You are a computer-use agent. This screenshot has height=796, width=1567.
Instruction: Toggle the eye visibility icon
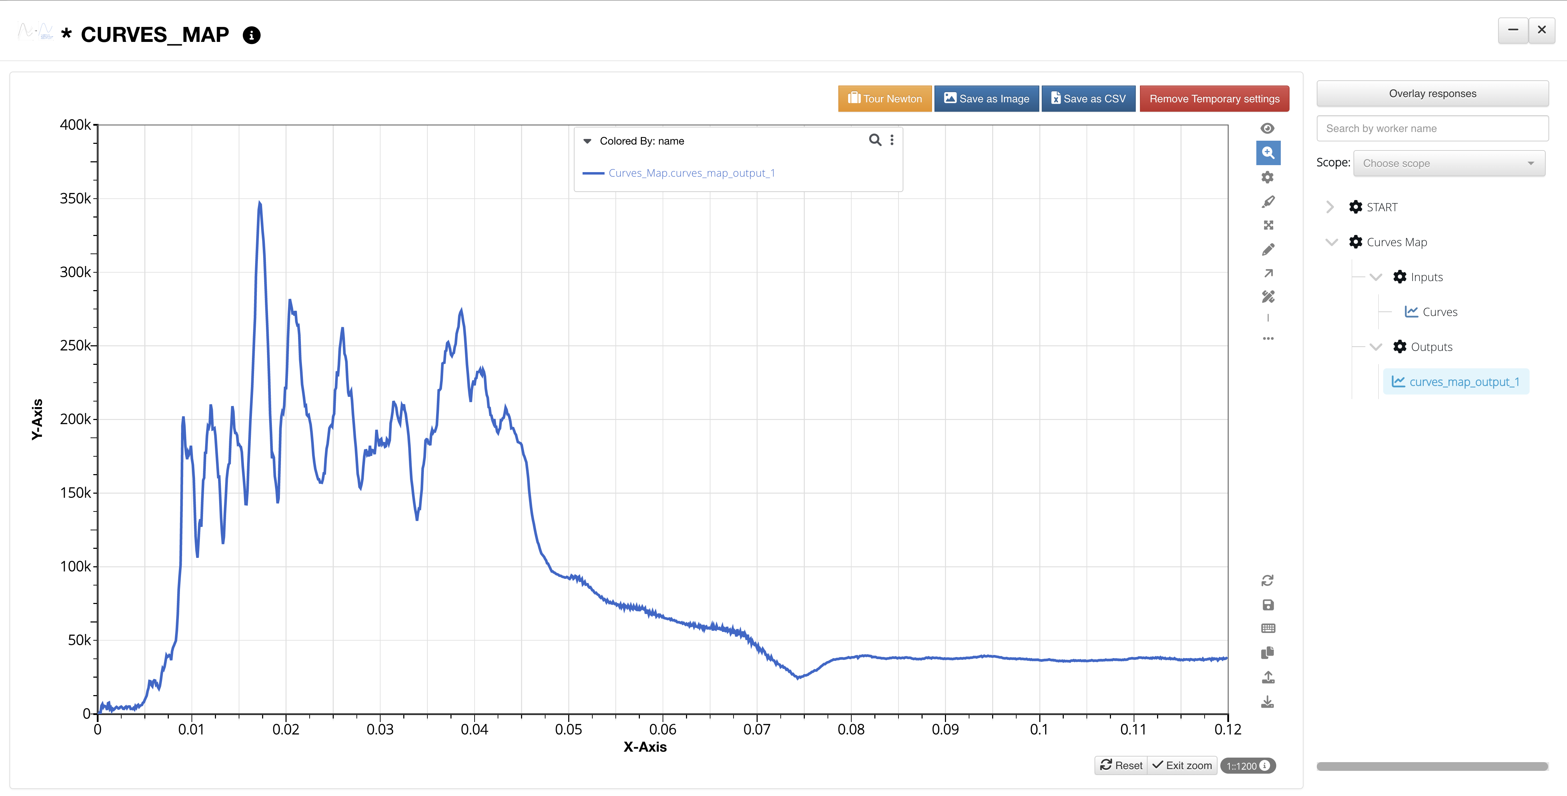pyautogui.click(x=1268, y=128)
